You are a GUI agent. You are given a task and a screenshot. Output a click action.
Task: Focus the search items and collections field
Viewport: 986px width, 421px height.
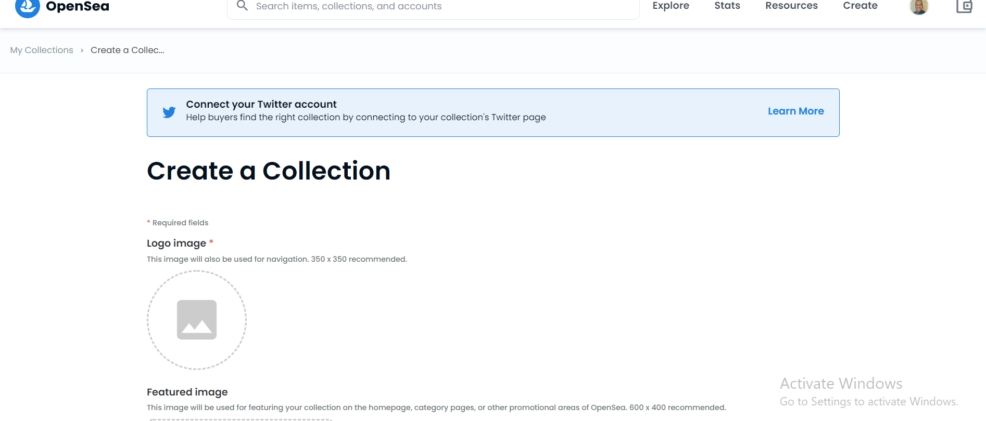pyautogui.click(x=433, y=7)
